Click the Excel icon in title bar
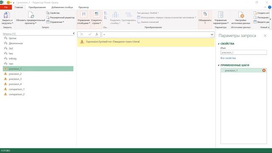 click(x=2, y=2)
